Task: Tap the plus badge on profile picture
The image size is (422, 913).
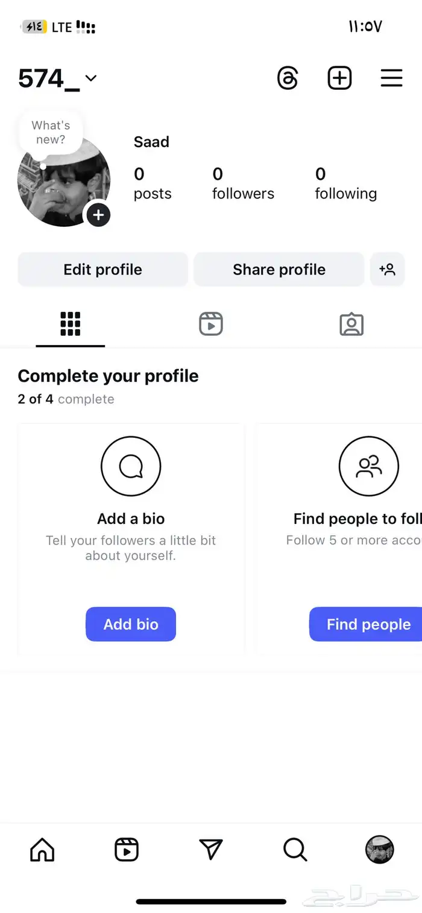Action: [98, 215]
